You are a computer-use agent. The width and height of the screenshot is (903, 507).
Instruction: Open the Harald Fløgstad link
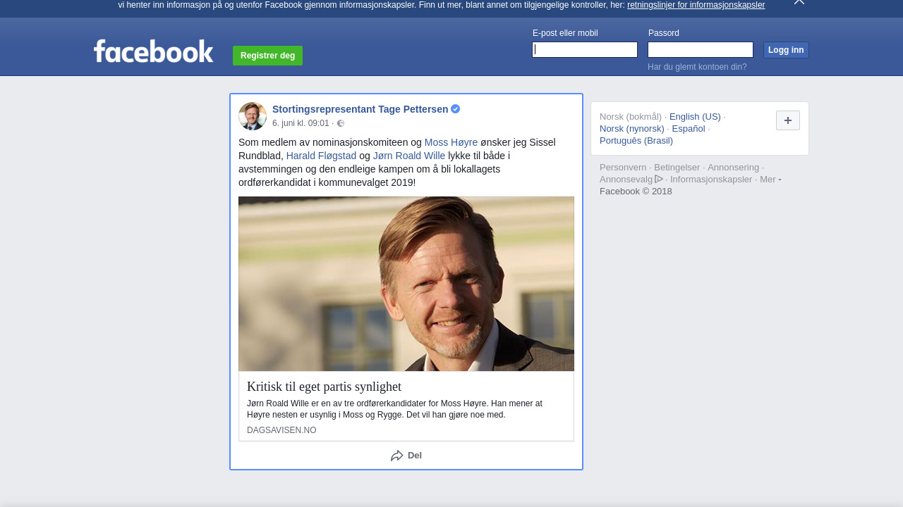[321, 156]
